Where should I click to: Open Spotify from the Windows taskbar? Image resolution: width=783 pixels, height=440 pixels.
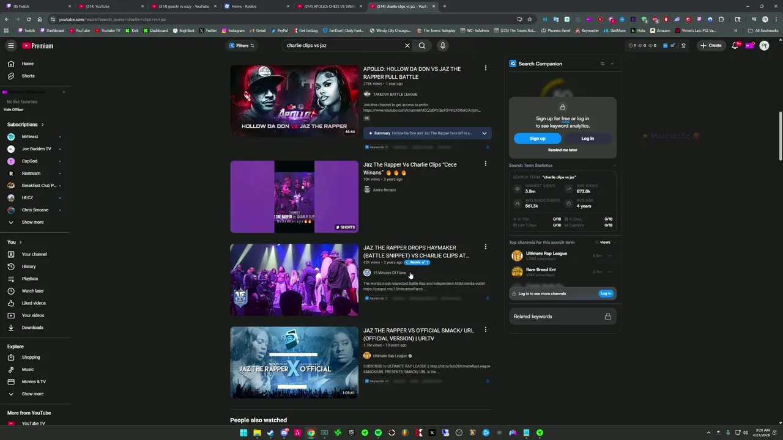click(x=378, y=433)
